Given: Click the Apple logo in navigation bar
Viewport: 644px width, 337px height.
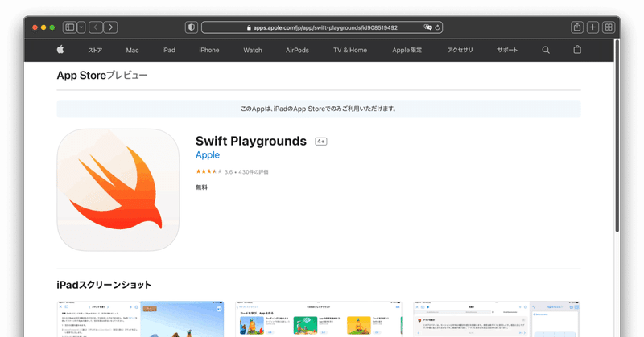Looking at the screenshot, I should point(60,50).
